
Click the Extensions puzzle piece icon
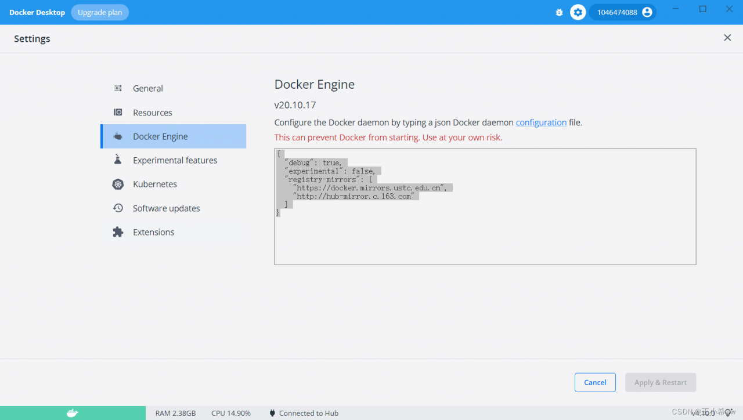click(x=118, y=232)
